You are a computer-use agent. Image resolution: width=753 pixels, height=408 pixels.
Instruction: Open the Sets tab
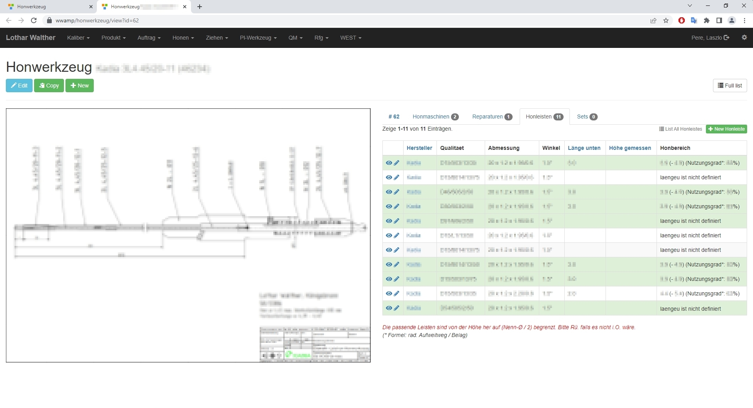pos(587,117)
